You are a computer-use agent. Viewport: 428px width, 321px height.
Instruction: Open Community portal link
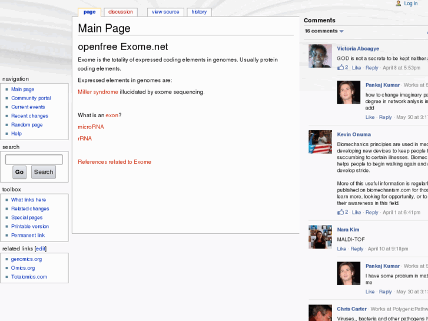(31, 98)
